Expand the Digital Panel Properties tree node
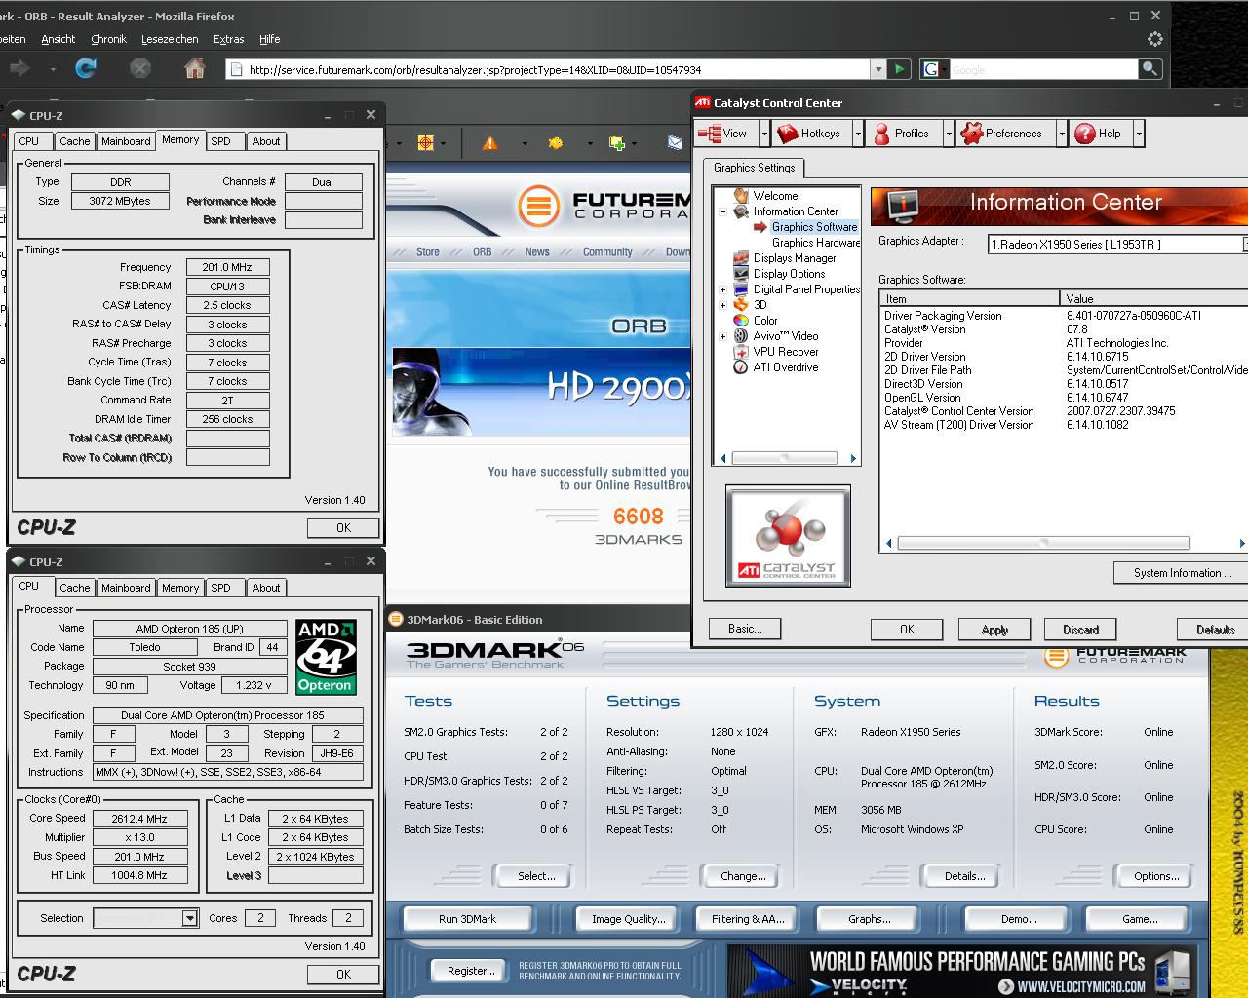This screenshot has height=998, width=1248. pyautogui.click(x=722, y=289)
